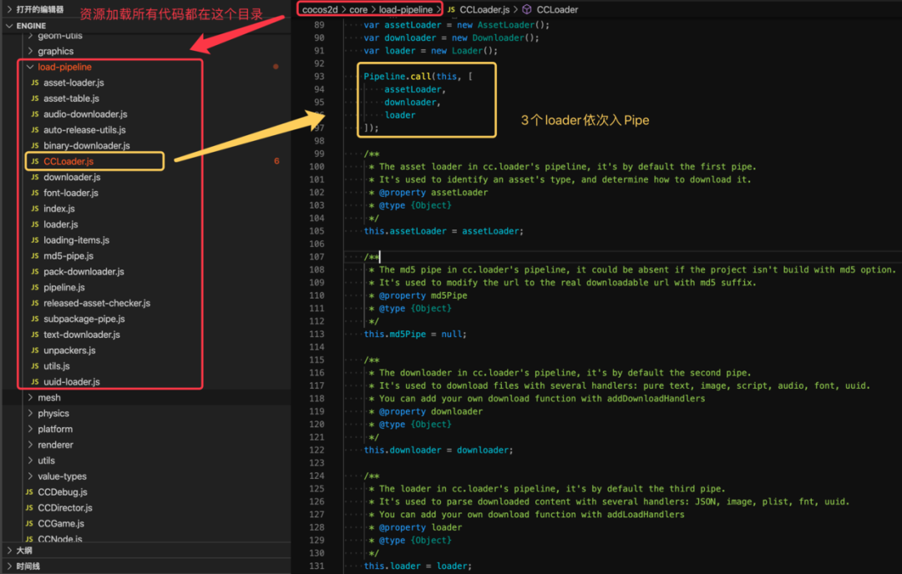The image size is (902, 574).
Task: Click '@property assetLoader' comment on line 102
Action: [433, 193]
